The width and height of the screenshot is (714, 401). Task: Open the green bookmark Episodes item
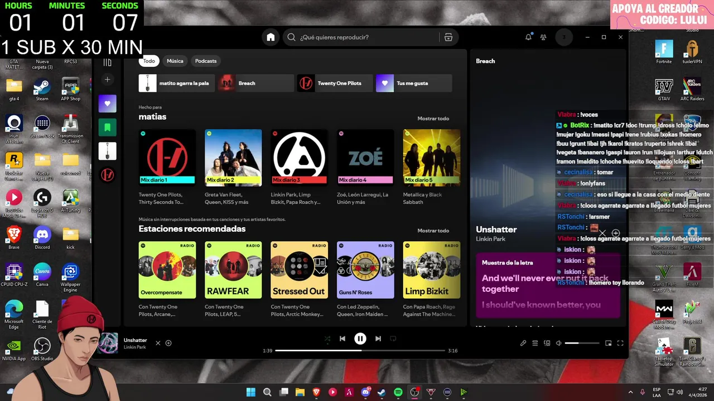pos(108,128)
